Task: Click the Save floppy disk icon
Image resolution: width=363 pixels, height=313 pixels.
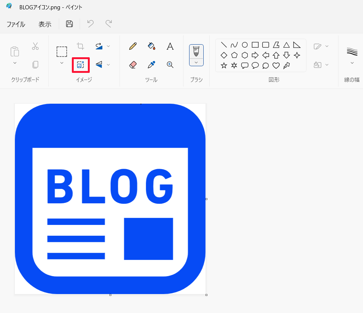Action: tap(69, 24)
